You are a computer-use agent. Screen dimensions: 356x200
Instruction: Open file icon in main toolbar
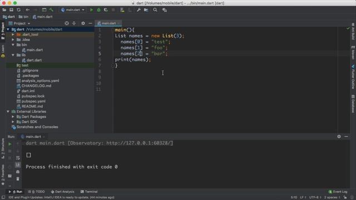tap(4, 10)
